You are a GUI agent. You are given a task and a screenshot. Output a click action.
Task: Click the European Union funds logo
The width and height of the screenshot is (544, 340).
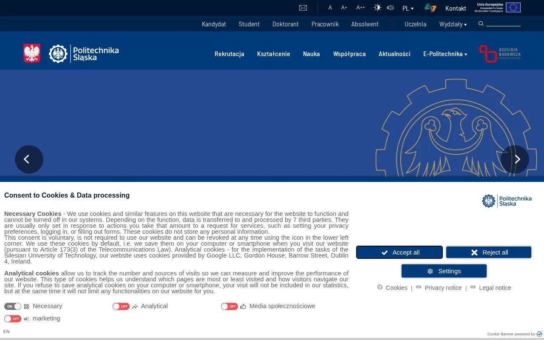[498, 8]
